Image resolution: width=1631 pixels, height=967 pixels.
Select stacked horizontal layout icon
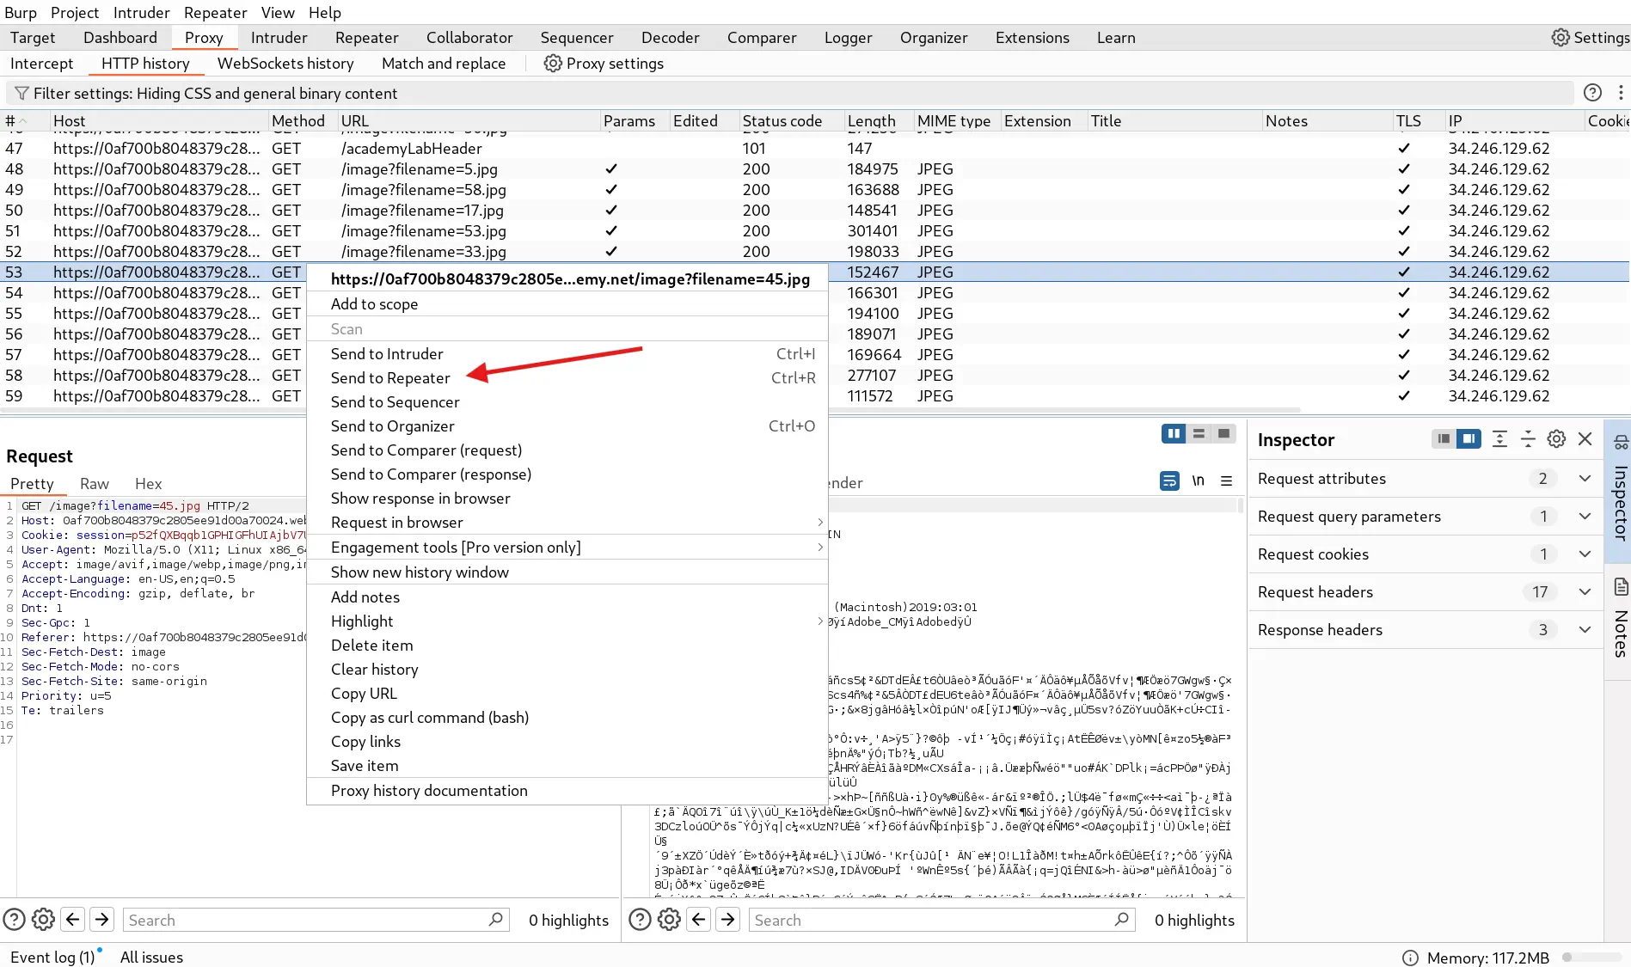[x=1199, y=434]
